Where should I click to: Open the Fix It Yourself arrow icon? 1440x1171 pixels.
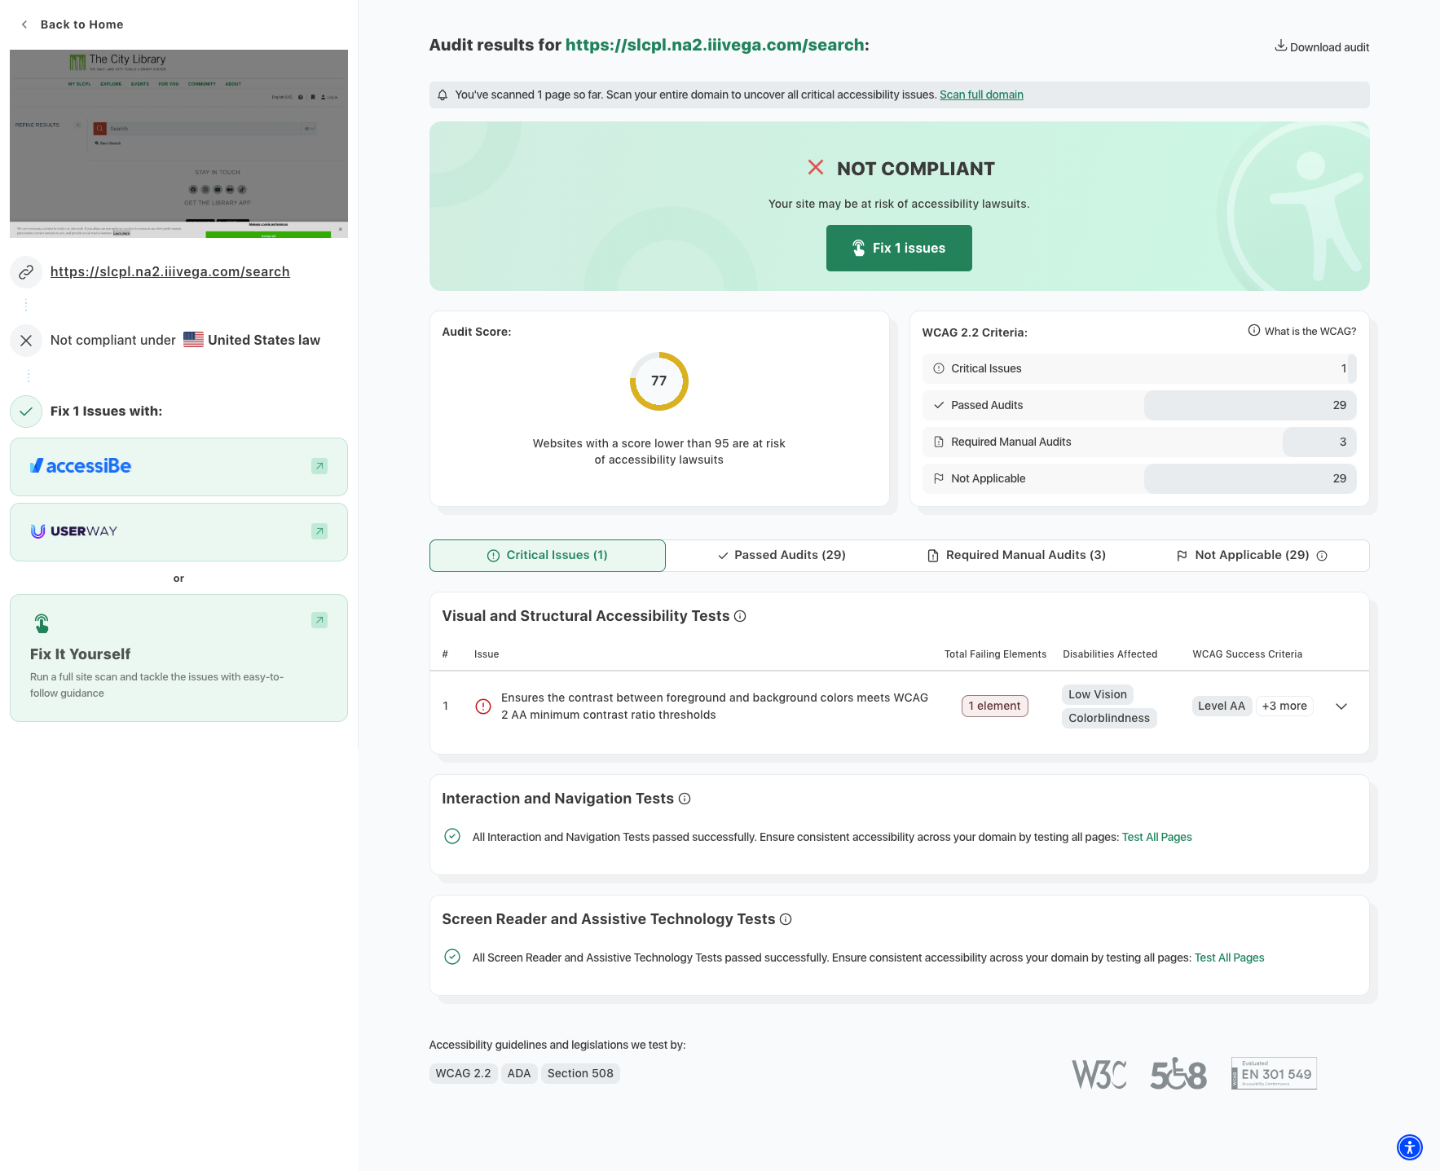coord(319,620)
